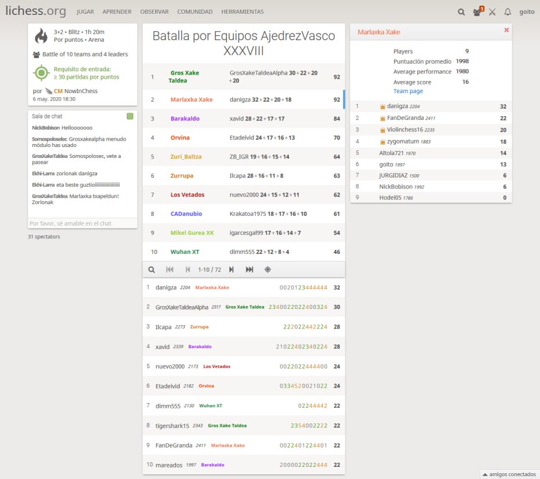Open the notifications bell

tap(508, 12)
